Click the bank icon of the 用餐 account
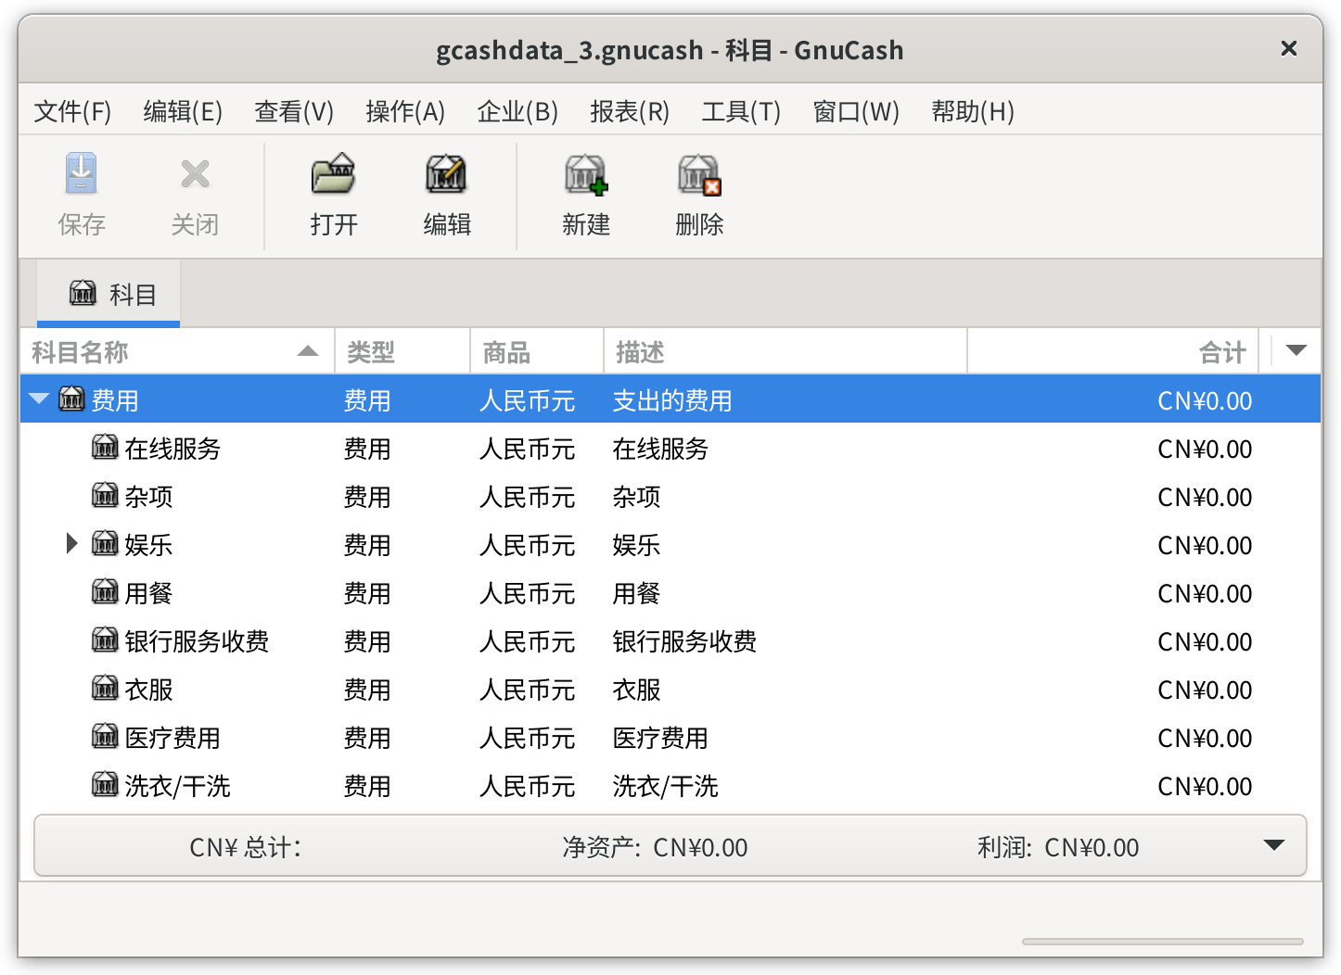 pos(105,591)
